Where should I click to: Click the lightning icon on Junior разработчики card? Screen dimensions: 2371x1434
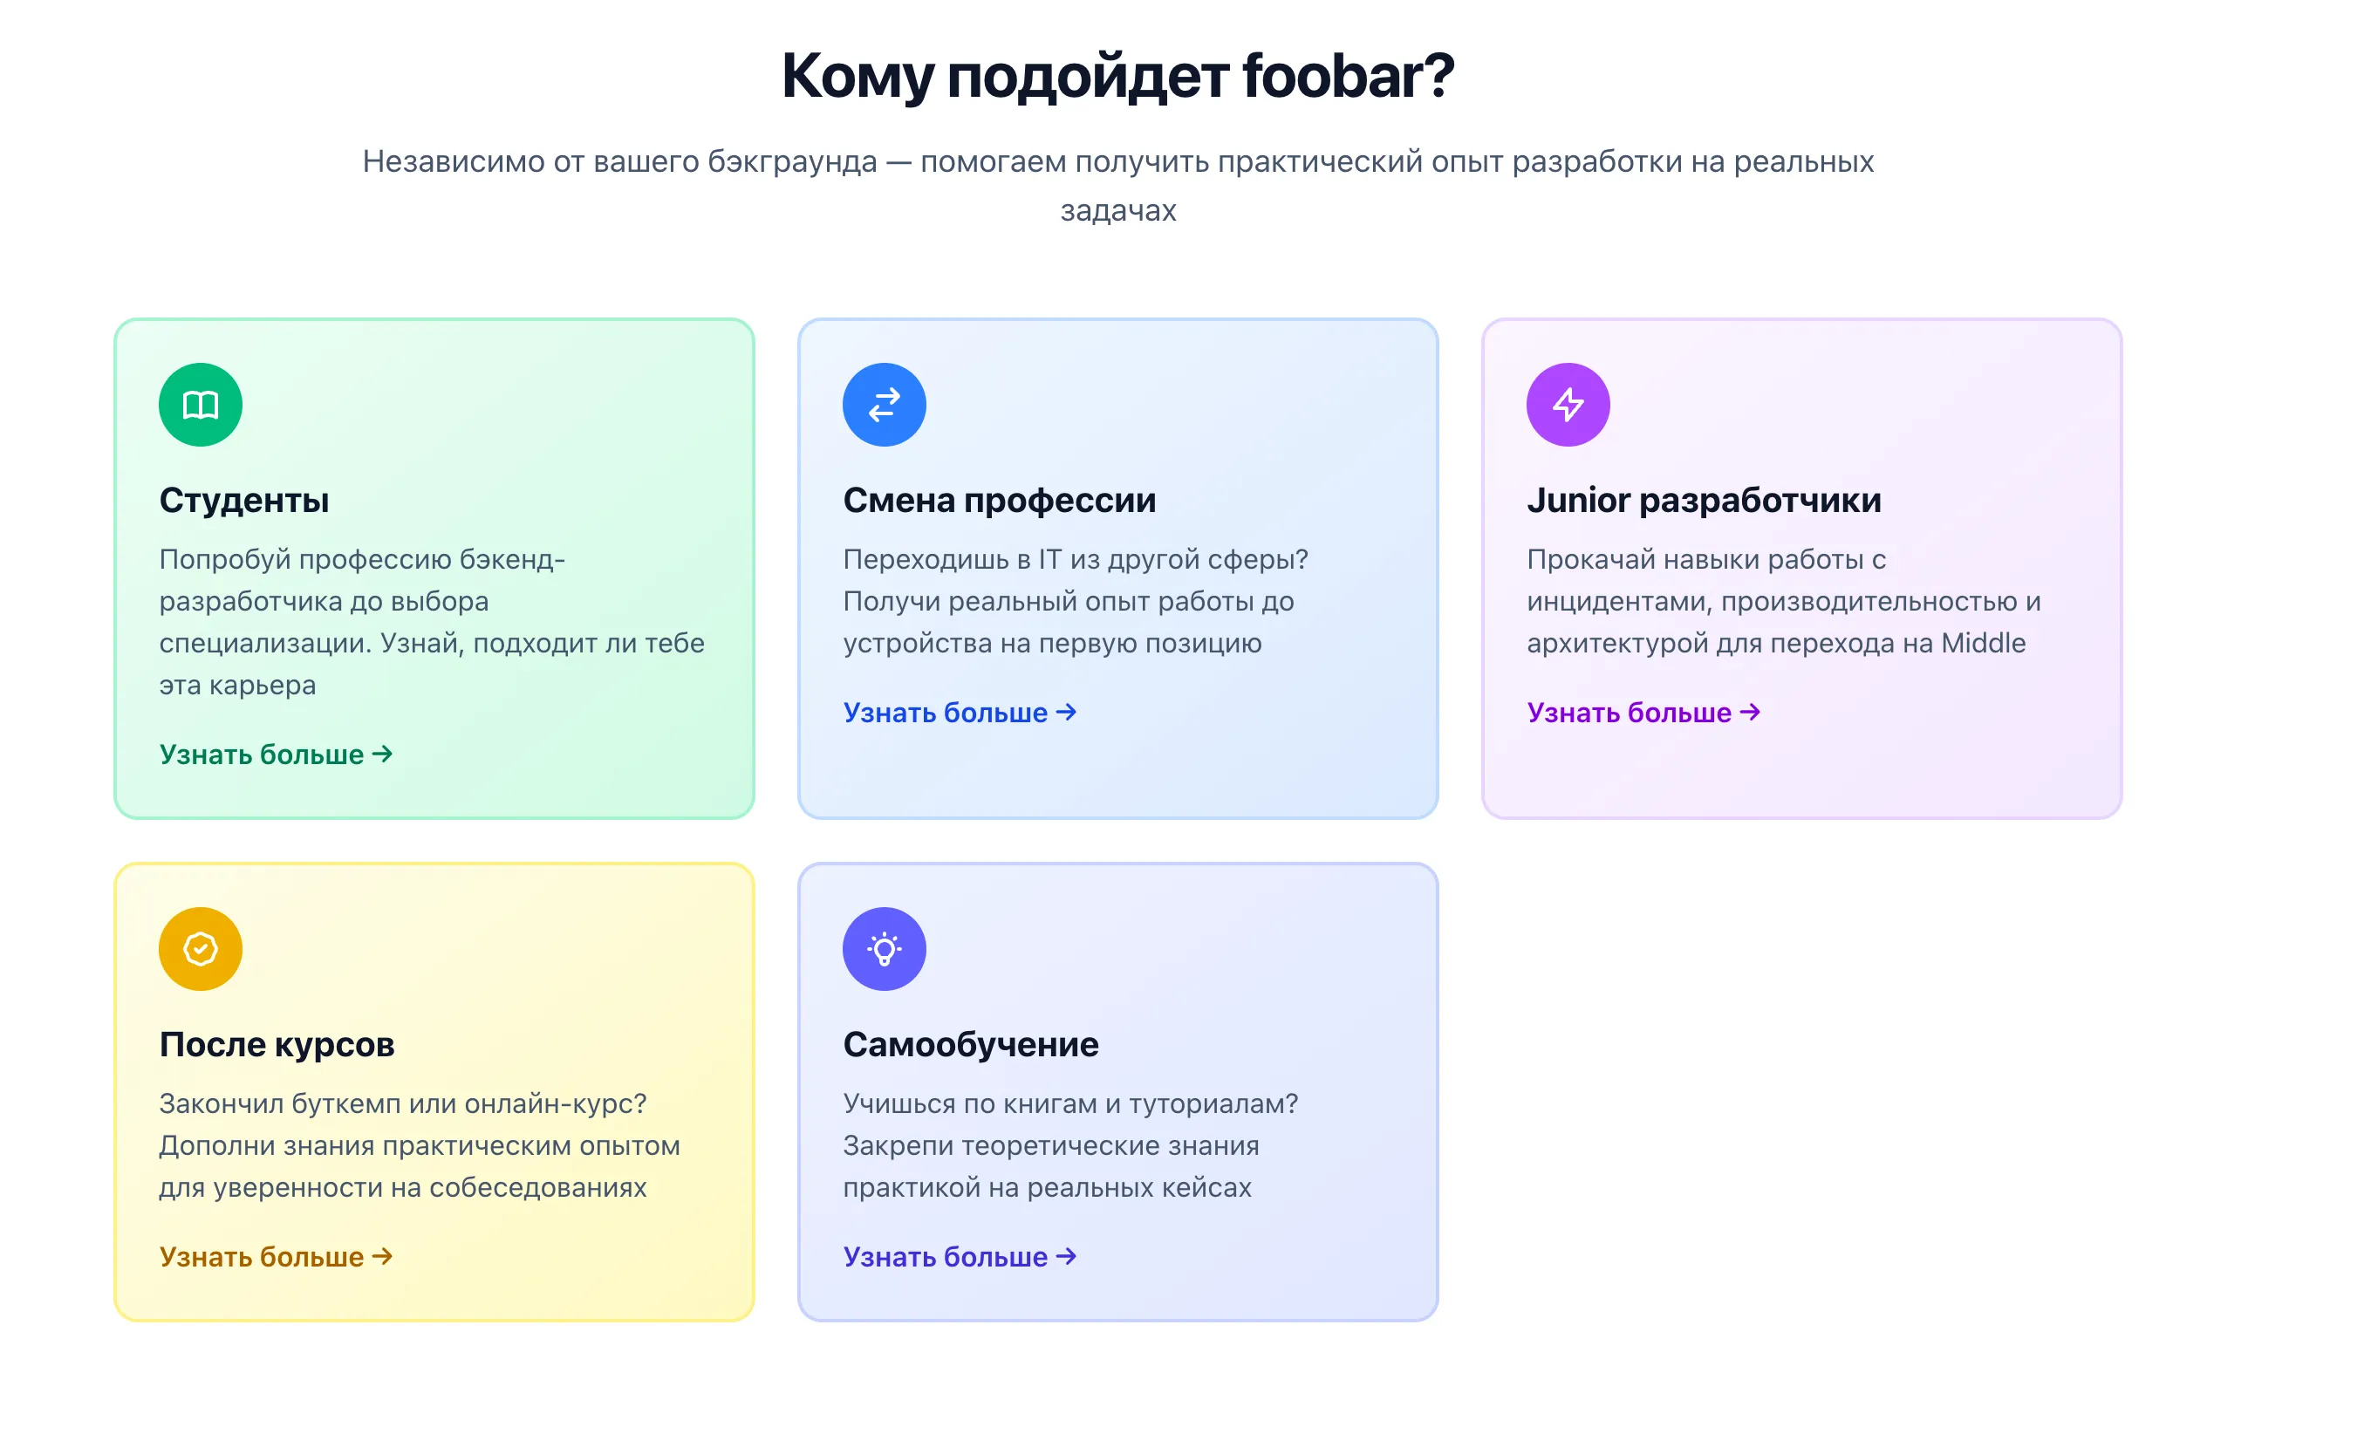coord(1568,404)
